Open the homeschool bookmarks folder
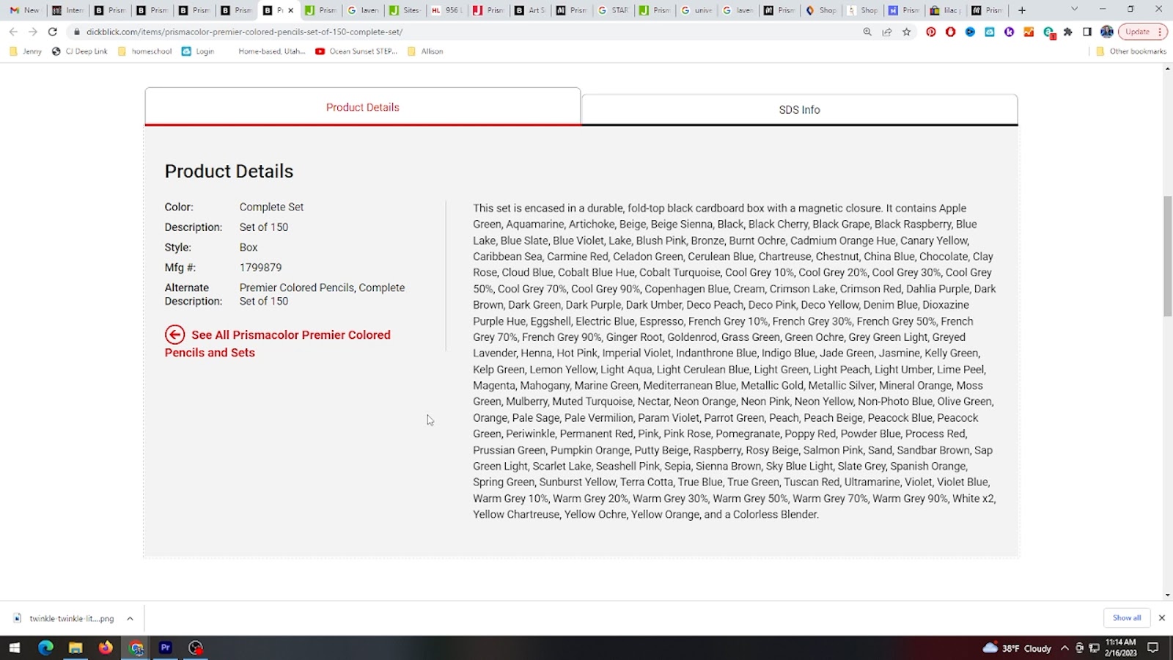The height and width of the screenshot is (660, 1173). tap(145, 51)
